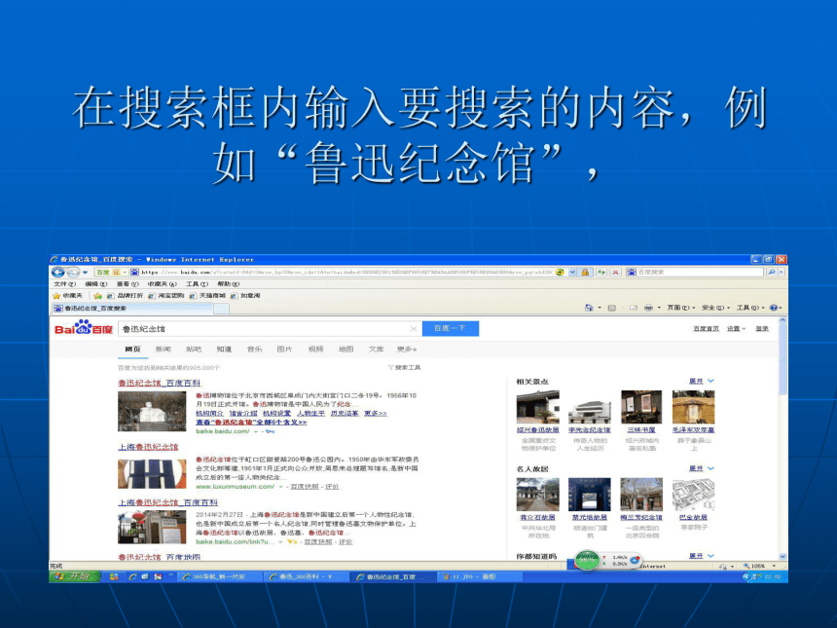
Task: Click the IE Back arrow button
Action: [x=57, y=273]
